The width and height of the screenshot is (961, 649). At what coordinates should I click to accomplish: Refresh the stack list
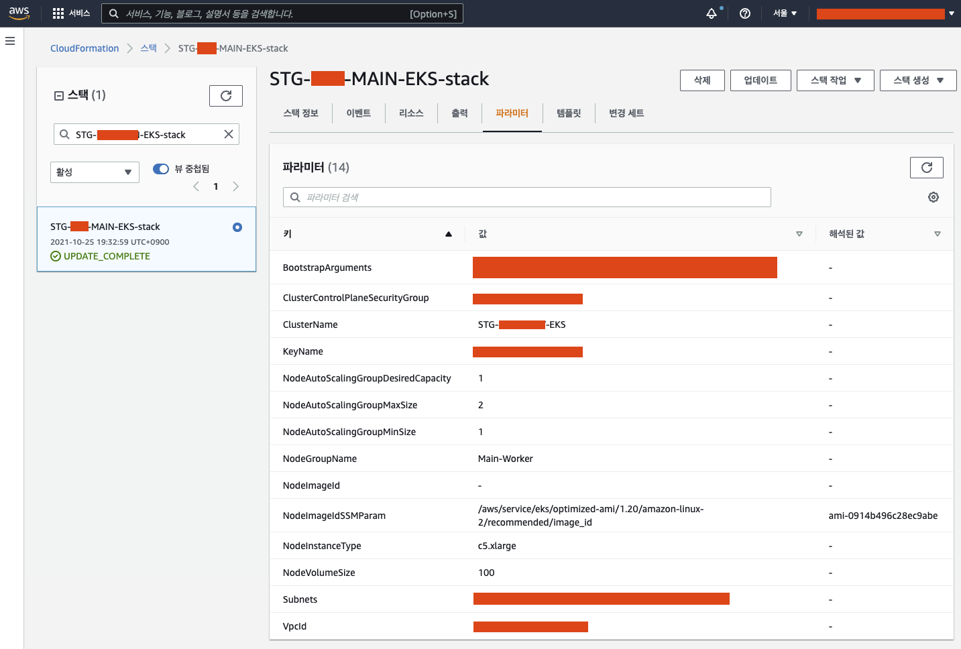click(226, 96)
